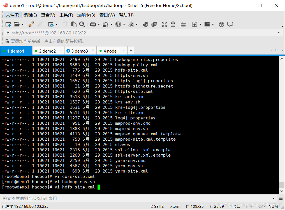Expand the layout dropdown arrow
Image resolution: width=285 pixels, height=210 pixels.
click(213, 24)
